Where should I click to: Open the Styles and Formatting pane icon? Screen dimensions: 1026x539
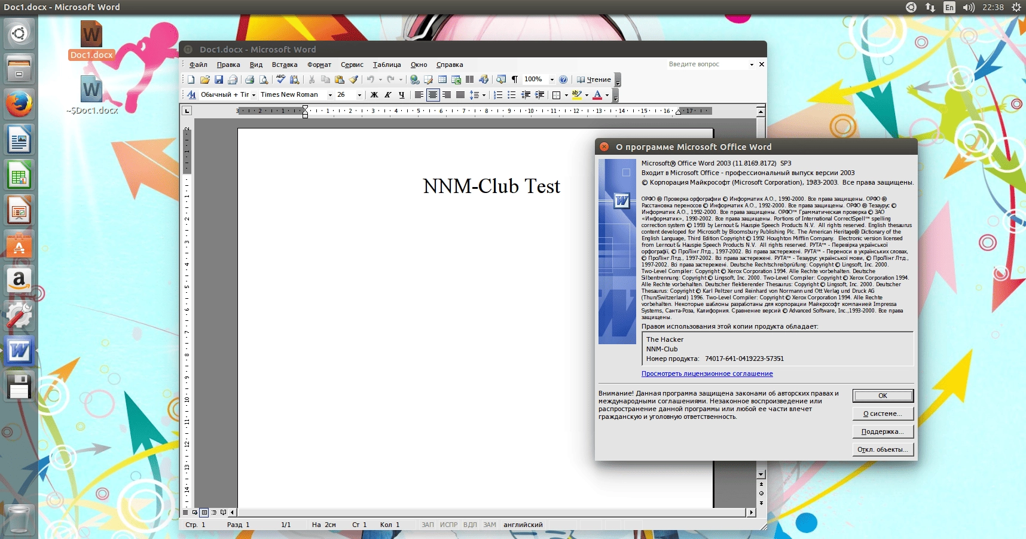coord(191,95)
